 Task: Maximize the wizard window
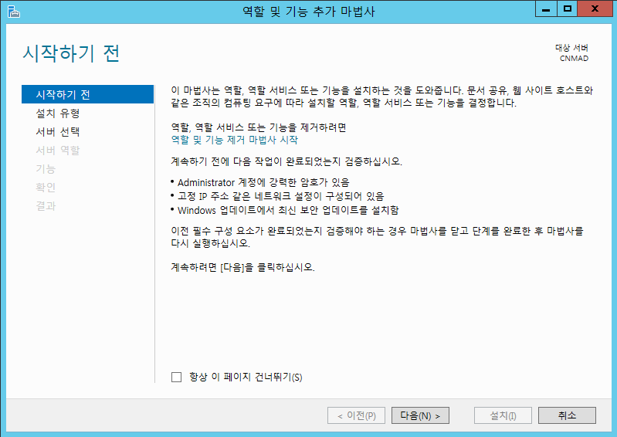pyautogui.click(x=567, y=9)
